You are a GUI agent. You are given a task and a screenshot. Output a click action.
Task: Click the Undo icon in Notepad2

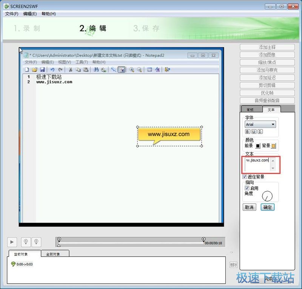(52, 70)
